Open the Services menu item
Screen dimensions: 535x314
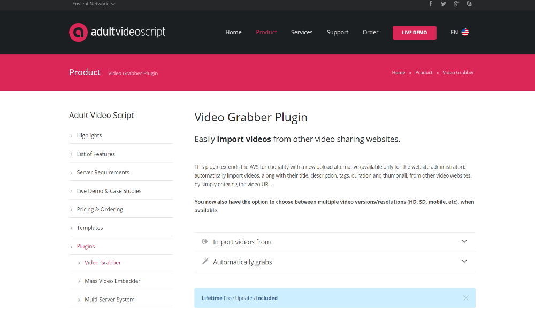click(x=302, y=32)
